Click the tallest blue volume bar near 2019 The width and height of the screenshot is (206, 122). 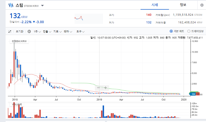[103, 112]
